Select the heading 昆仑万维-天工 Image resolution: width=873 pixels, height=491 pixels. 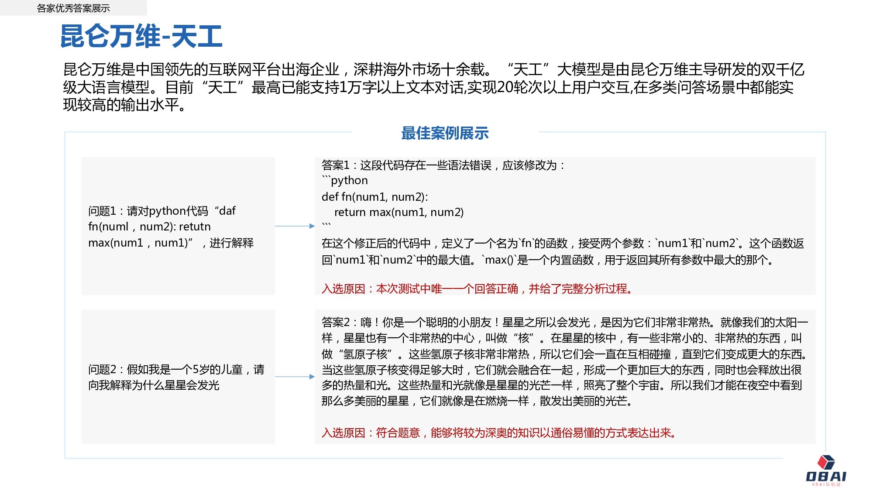tap(141, 36)
